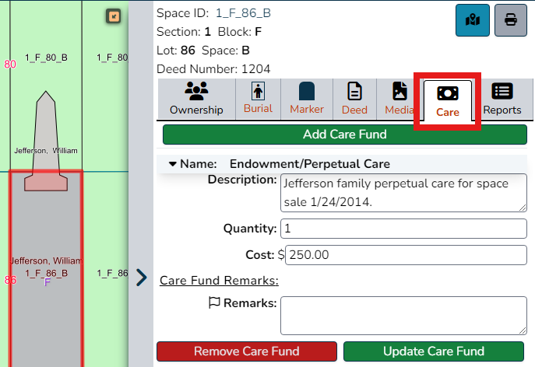Image resolution: width=535 pixels, height=367 pixels.
Task: Click the flag icon beside Remarks
Action: click(x=214, y=302)
